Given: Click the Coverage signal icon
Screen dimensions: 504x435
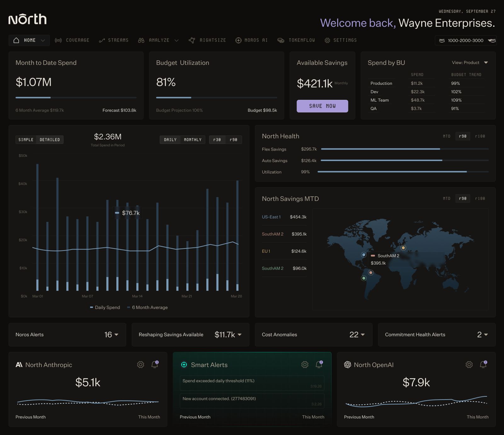Looking at the screenshot, I should point(58,40).
